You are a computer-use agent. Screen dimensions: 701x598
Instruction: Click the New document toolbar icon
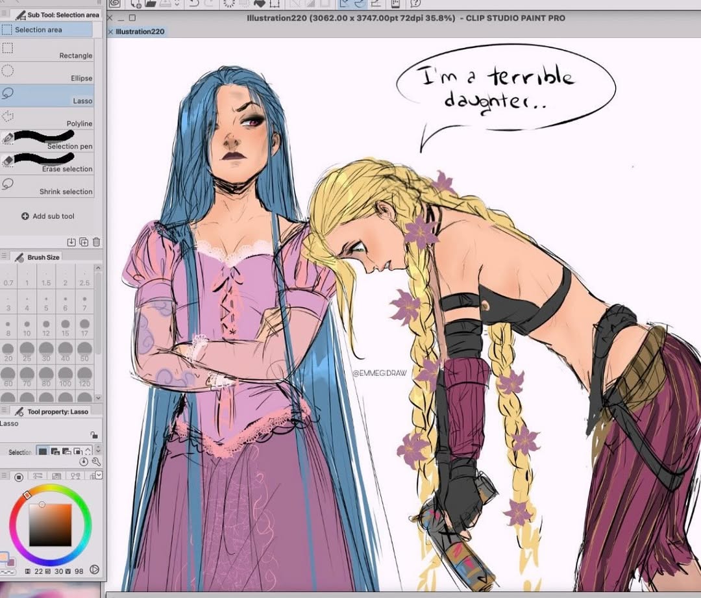pyautogui.click(x=136, y=4)
